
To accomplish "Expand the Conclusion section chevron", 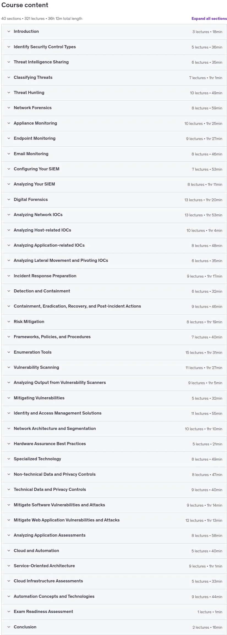I will click(x=9, y=627).
